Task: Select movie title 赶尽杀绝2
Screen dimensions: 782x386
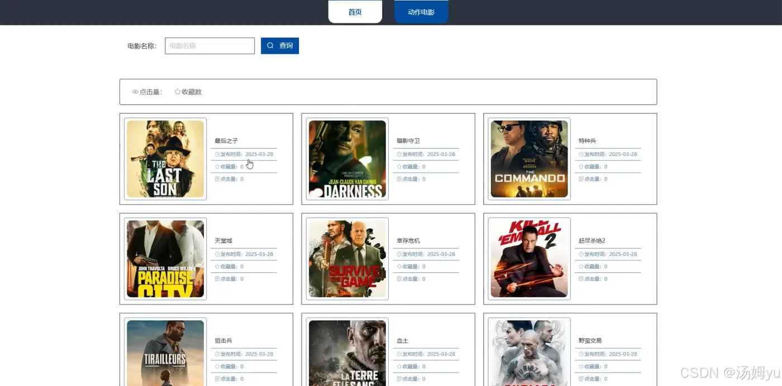Action: pyautogui.click(x=592, y=241)
